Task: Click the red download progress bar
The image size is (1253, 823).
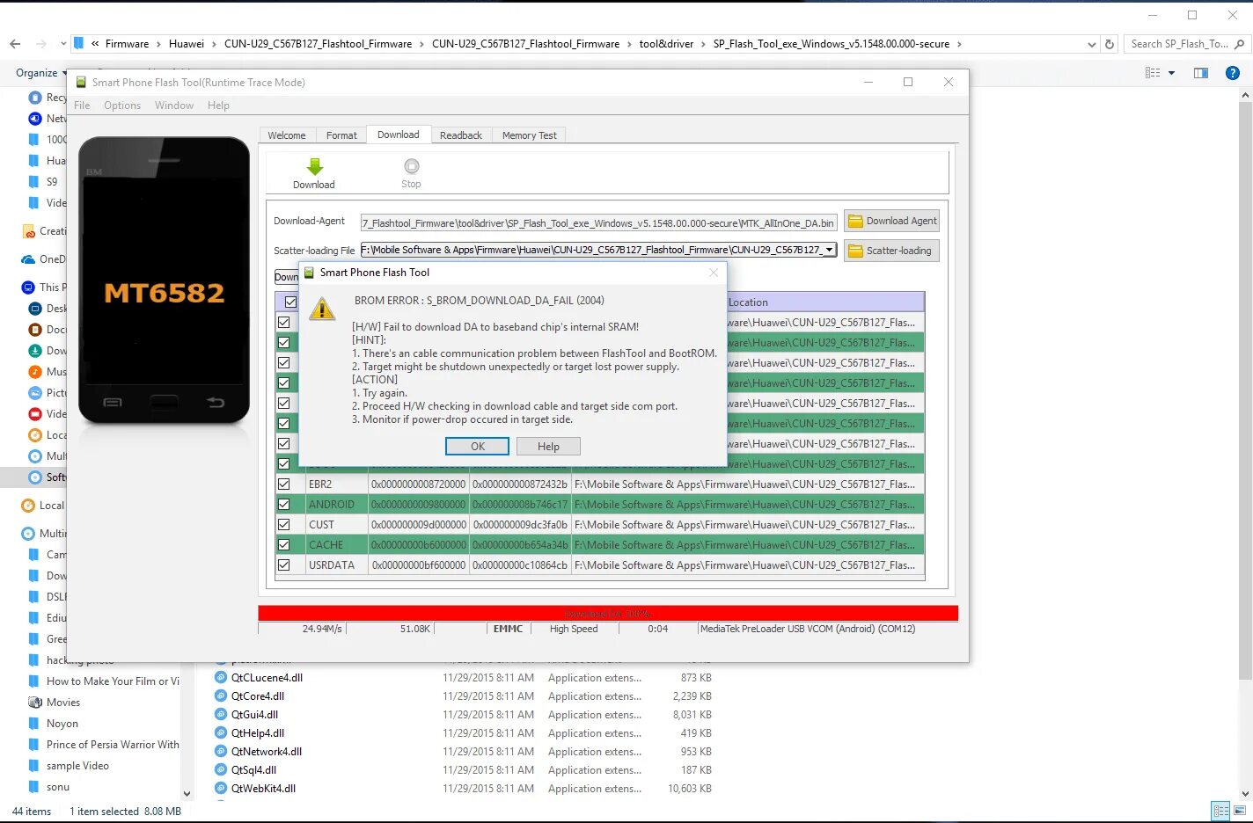Action: (x=608, y=614)
